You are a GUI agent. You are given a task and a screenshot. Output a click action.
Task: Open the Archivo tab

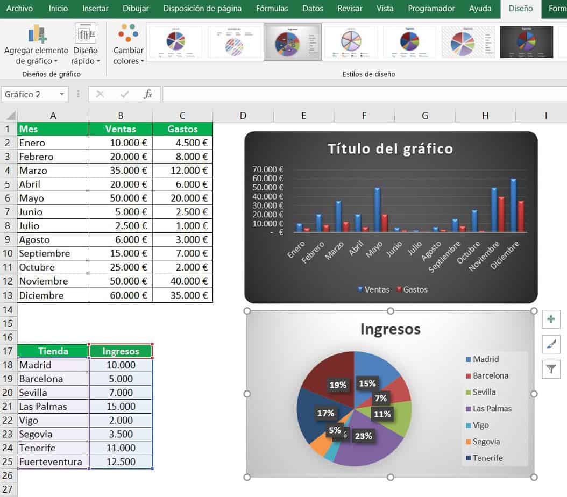(19, 8)
